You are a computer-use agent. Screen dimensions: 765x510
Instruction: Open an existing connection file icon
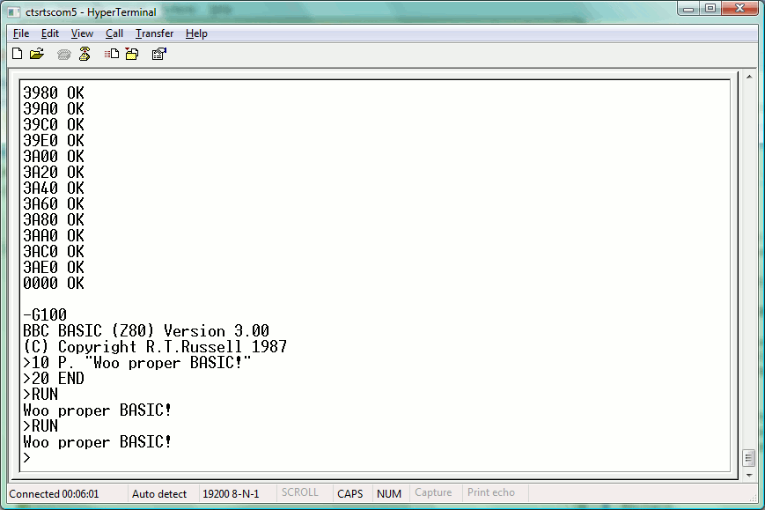coord(37,54)
